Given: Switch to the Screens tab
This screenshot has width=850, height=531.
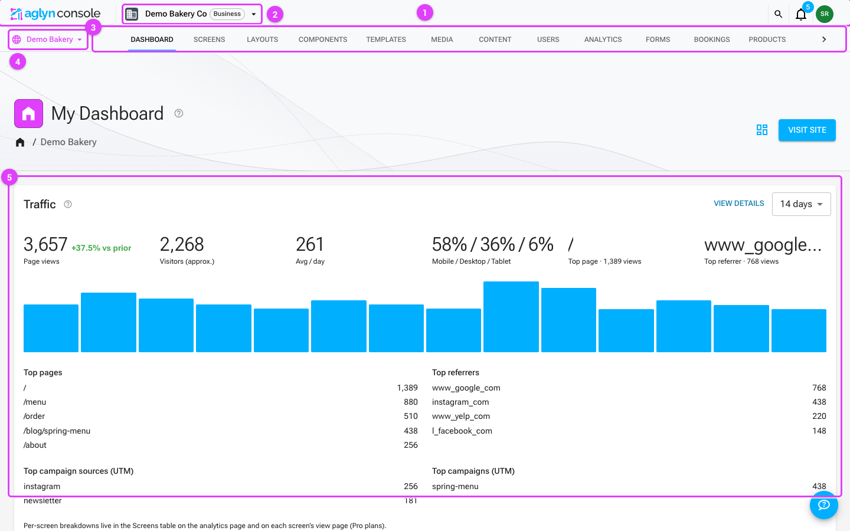Looking at the screenshot, I should click(x=210, y=40).
